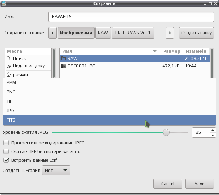
Task: Minimize the Сохранить dialog window
Action: click(205, 4)
